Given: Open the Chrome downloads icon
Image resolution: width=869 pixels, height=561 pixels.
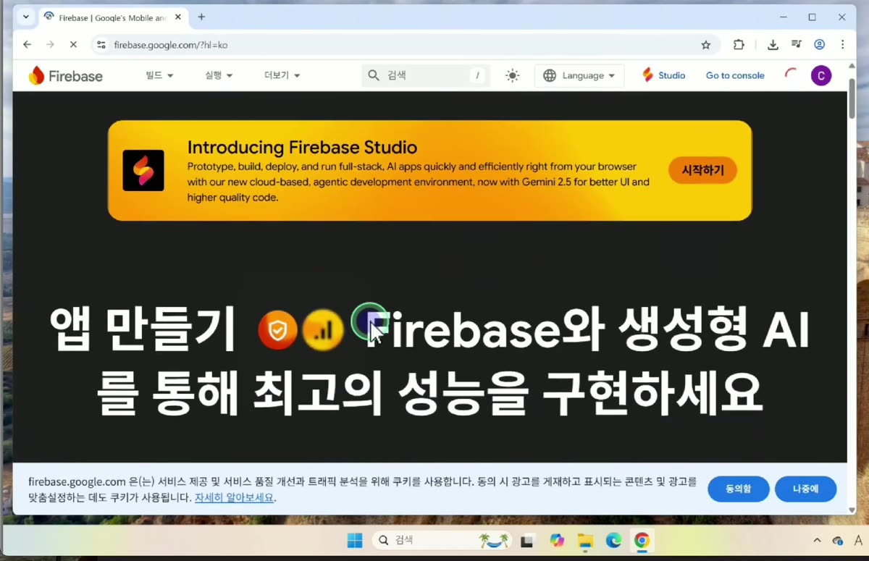Looking at the screenshot, I should 773,45.
